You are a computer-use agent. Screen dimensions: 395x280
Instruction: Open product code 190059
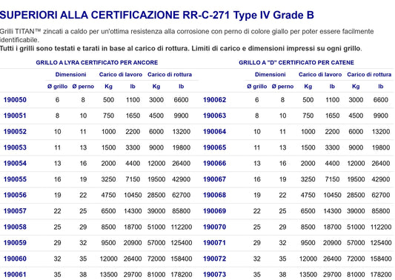15,243
